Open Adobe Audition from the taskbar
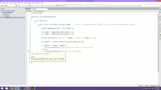161x90 pixels. (x=22, y=88)
